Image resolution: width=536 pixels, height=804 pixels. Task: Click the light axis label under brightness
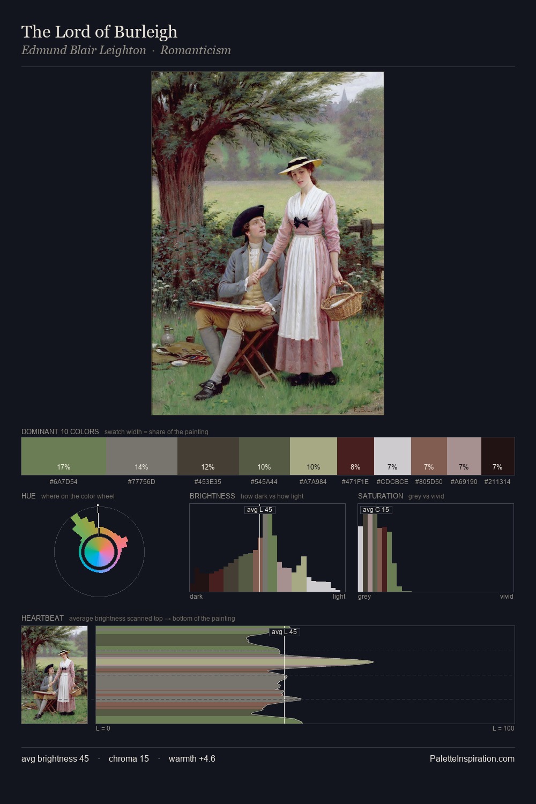coord(339,597)
